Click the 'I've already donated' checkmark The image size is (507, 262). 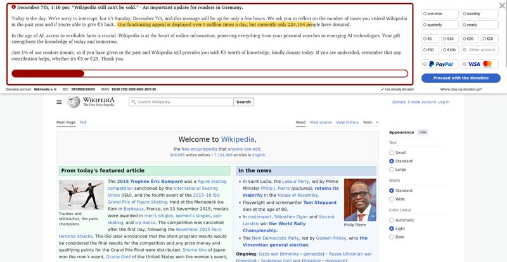pyautogui.click(x=382, y=89)
